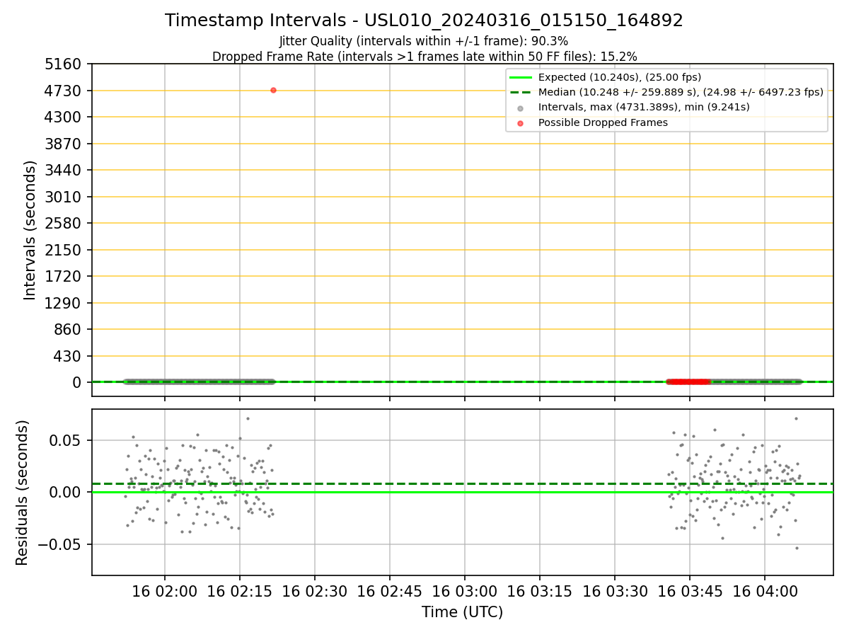
Task: Click the solid green line sample in legend
Action: coord(521,77)
